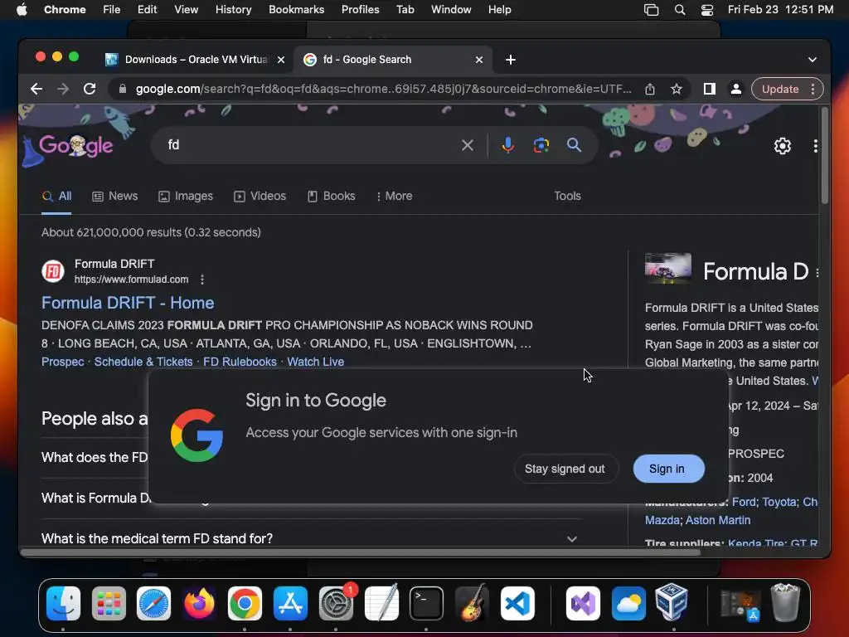Open the new tab plus button
849x637 pixels.
click(x=511, y=60)
